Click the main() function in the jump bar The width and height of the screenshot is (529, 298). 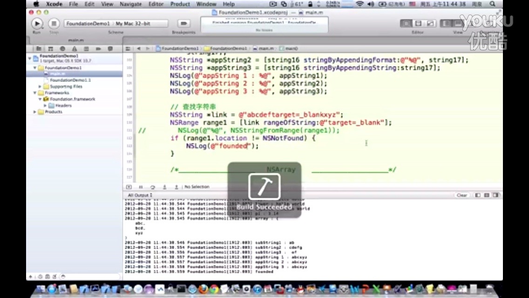point(289,48)
